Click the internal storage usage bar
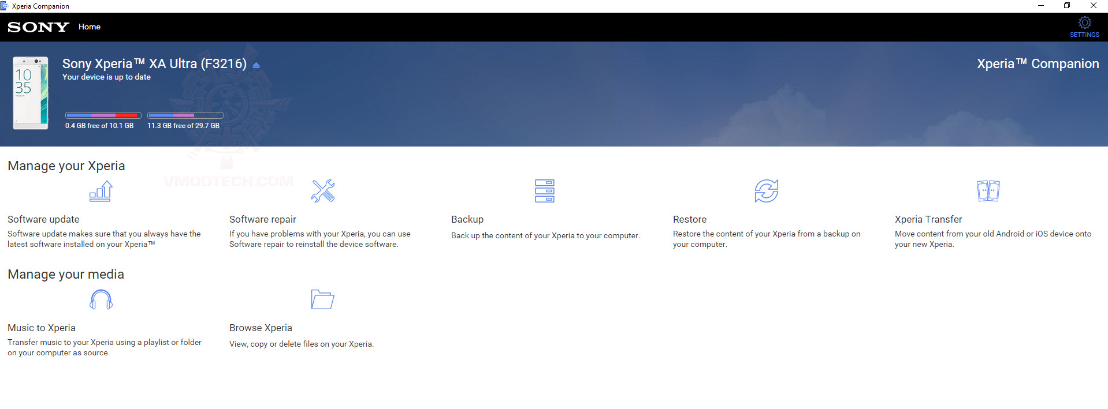 point(103,115)
